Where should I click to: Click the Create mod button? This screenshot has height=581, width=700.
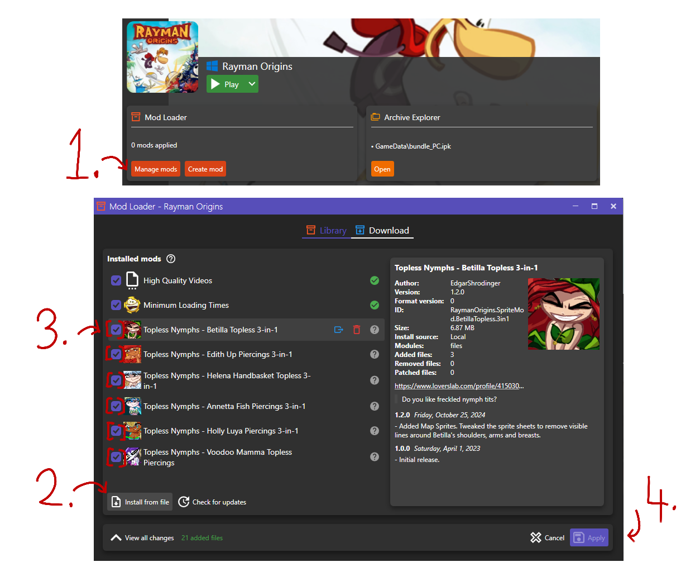[205, 169]
